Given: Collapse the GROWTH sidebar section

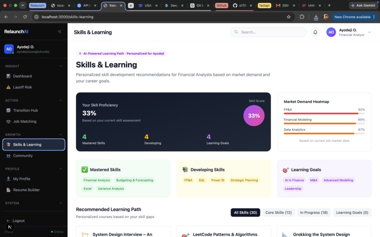Looking at the screenshot, I should 61,134.
